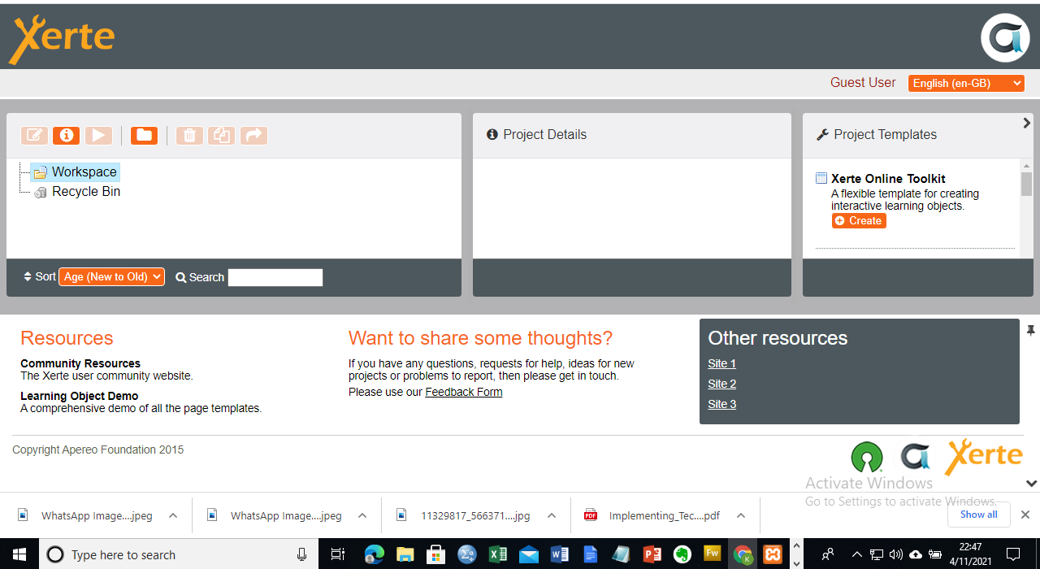Open Fireworks from taskbar

[713, 554]
